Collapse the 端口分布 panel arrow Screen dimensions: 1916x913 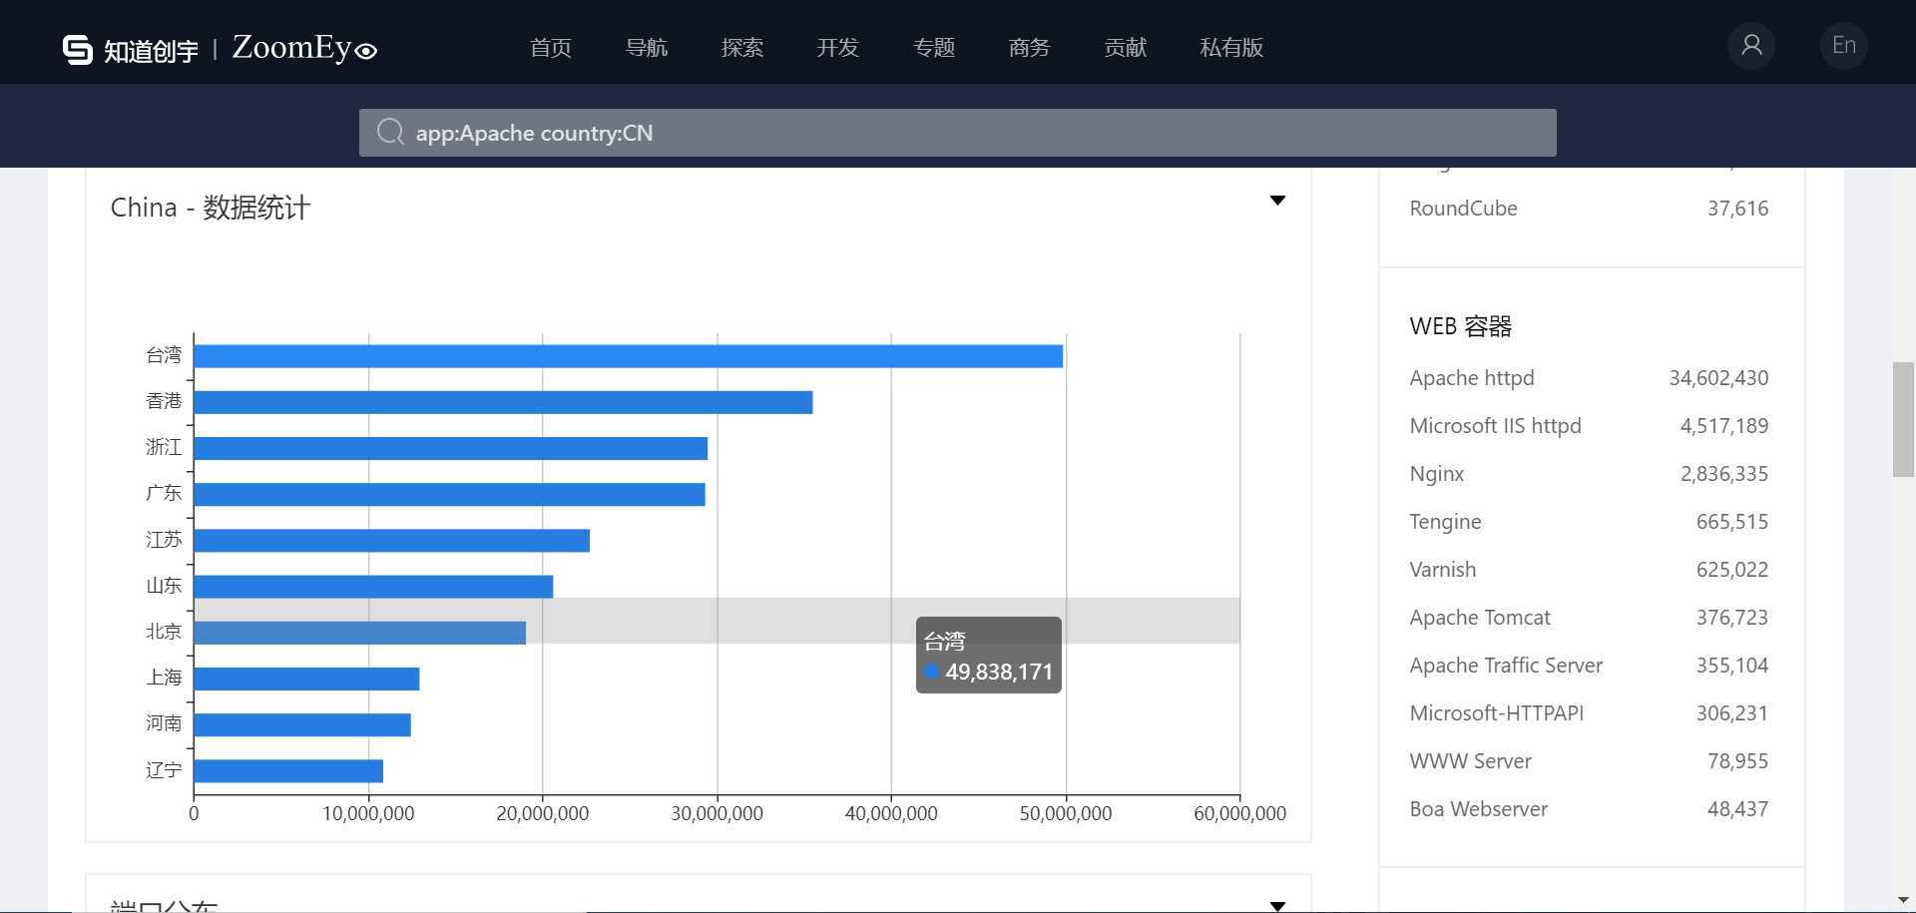(x=1277, y=906)
